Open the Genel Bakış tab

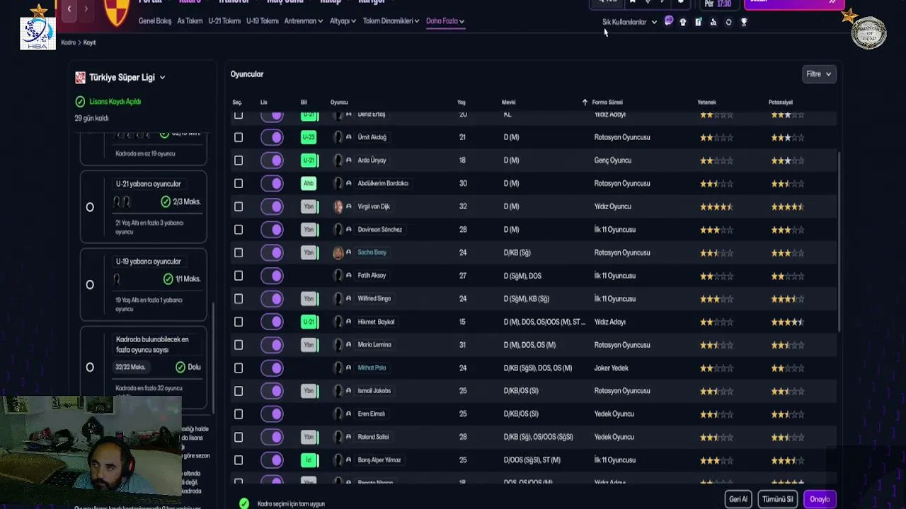(155, 21)
